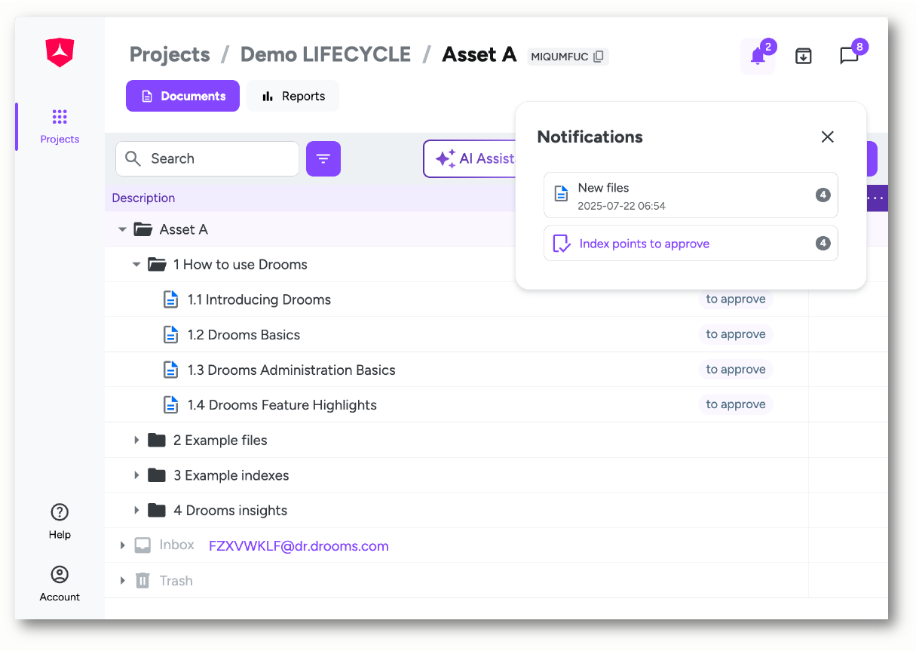Image resolution: width=916 pixels, height=651 pixels.
Task: Close the Notifications panel
Action: click(x=828, y=137)
